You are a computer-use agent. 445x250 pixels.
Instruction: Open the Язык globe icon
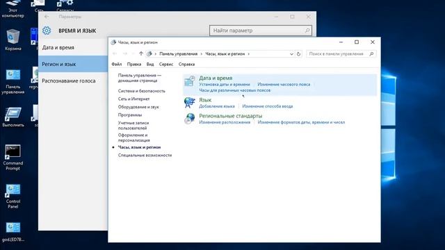(189, 103)
